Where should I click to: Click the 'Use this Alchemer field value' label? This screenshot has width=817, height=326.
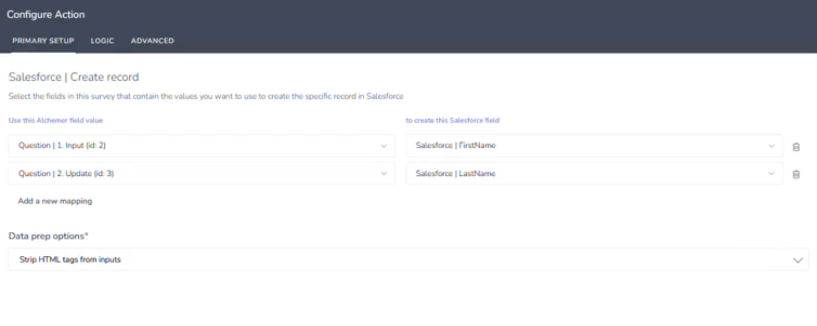pos(56,121)
